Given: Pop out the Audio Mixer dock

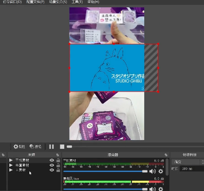Looking at the screenshot, I should tap(166, 155).
